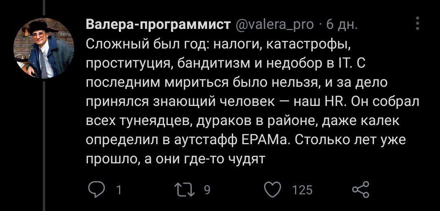The image size is (440, 211).
Task: Click the display name Валера-программист
Action: click(x=158, y=24)
